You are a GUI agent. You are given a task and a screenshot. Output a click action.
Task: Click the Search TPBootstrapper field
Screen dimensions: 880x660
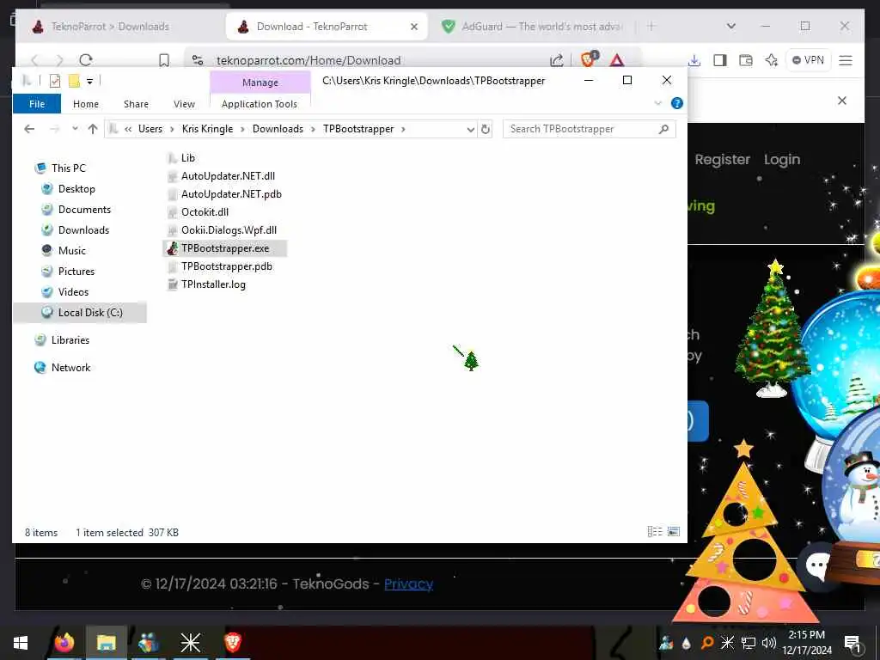click(x=590, y=129)
